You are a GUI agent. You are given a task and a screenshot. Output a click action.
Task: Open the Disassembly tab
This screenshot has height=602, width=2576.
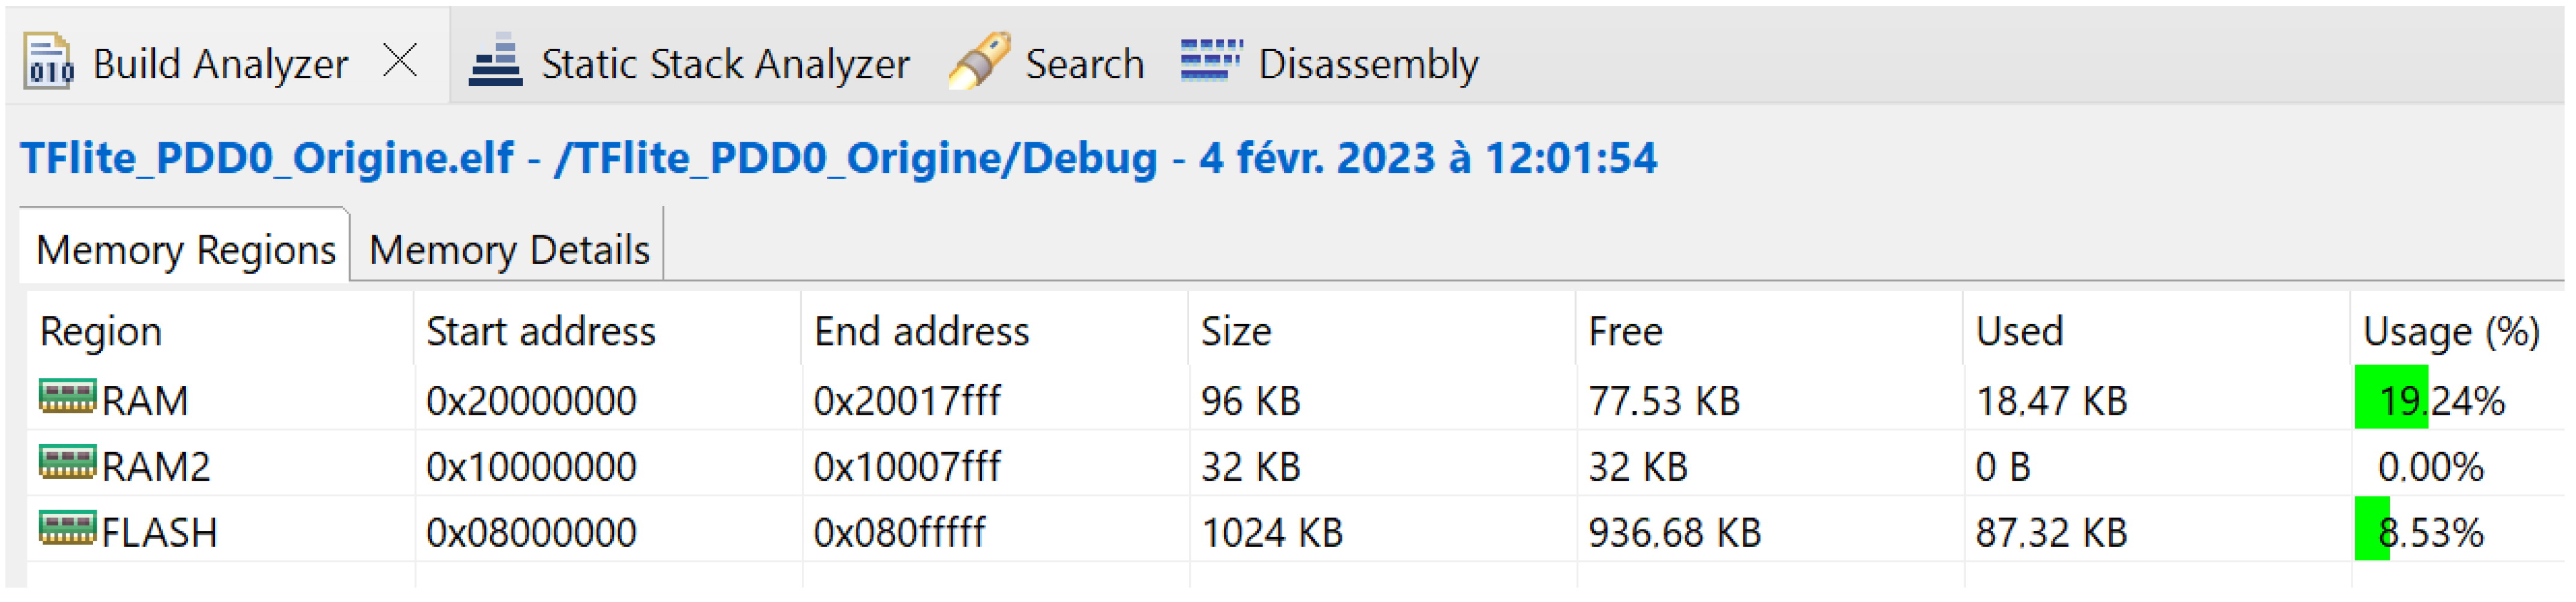click(1366, 64)
